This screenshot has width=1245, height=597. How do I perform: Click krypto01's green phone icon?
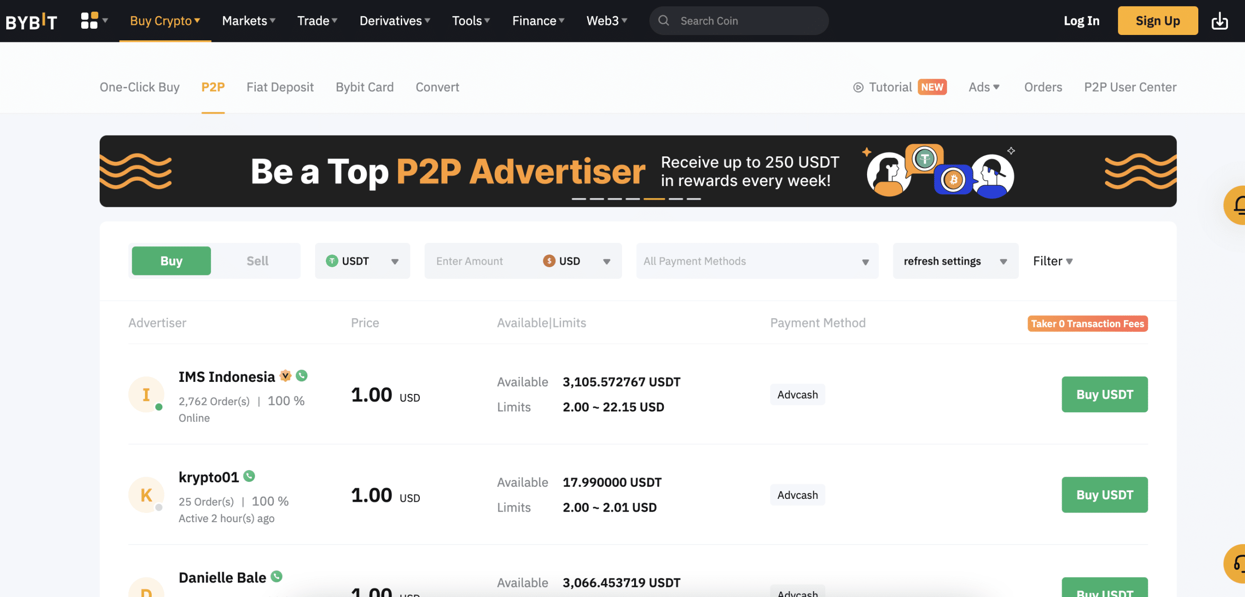(x=249, y=476)
